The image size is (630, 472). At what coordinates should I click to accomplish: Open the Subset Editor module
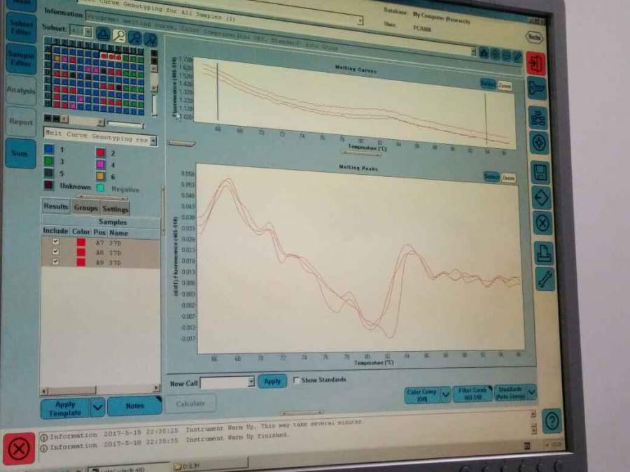click(x=21, y=27)
